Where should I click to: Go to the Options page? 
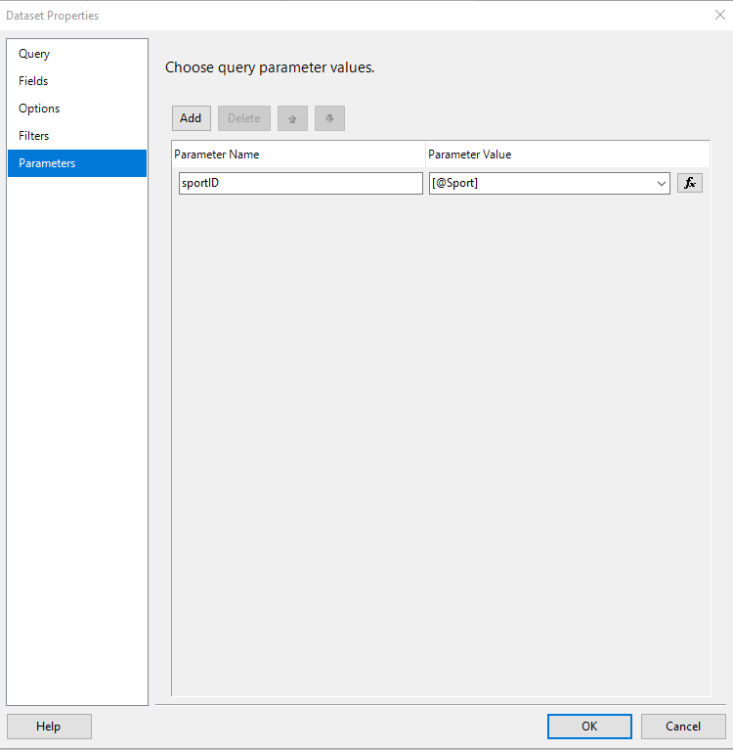click(x=39, y=109)
